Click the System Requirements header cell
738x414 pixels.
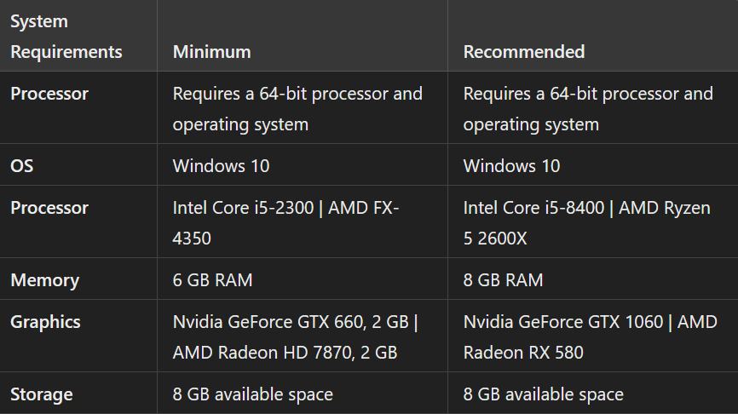66,36
